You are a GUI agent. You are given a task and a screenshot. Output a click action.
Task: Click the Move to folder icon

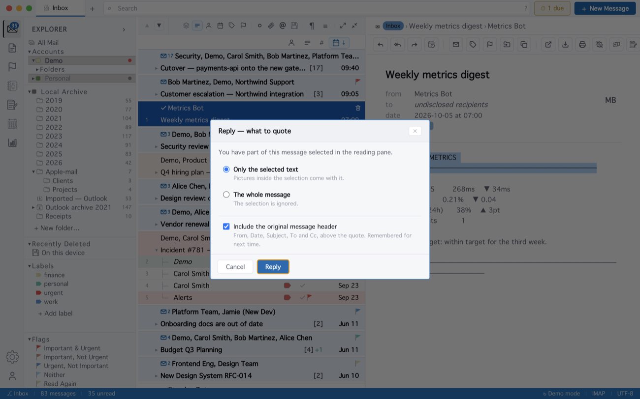point(507,45)
